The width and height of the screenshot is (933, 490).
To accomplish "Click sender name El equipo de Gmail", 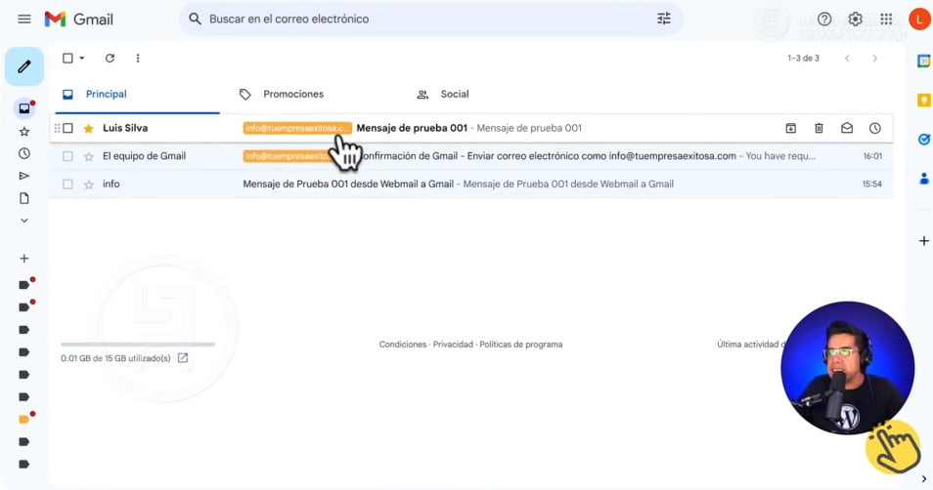I will [144, 155].
